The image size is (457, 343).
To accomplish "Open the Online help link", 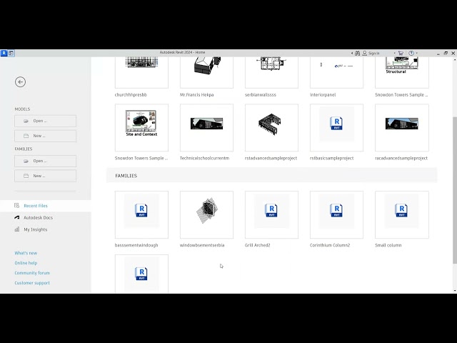I will [26, 263].
